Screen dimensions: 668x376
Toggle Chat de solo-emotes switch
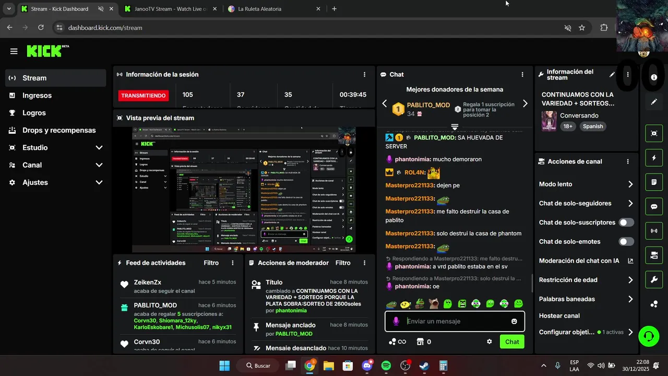(626, 242)
